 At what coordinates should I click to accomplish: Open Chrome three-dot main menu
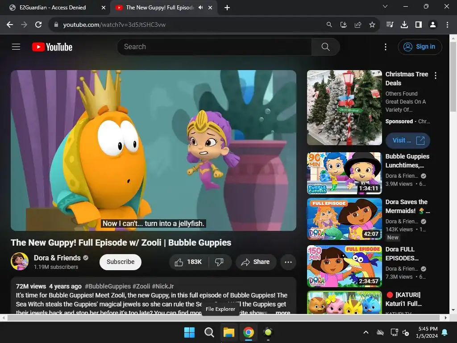point(447,25)
